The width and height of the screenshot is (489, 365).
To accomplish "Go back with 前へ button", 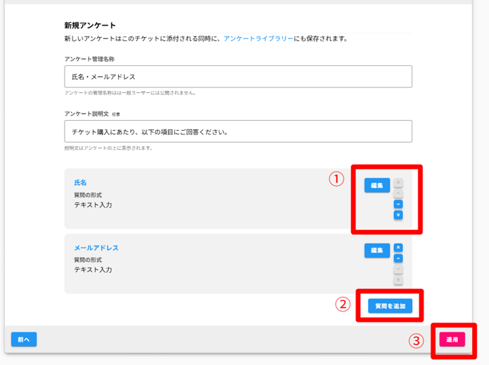I will point(24,339).
